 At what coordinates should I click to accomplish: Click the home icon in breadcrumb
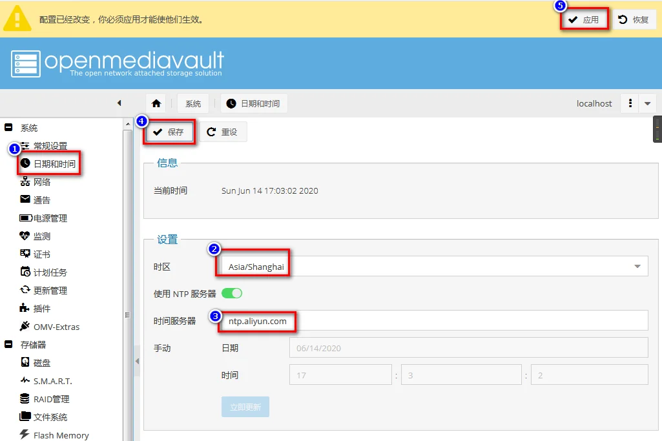coord(156,103)
